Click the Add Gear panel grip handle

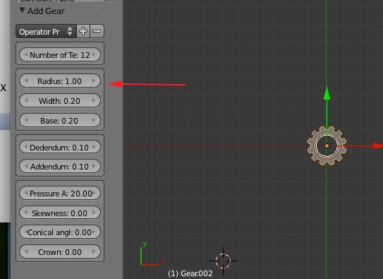(99, 10)
